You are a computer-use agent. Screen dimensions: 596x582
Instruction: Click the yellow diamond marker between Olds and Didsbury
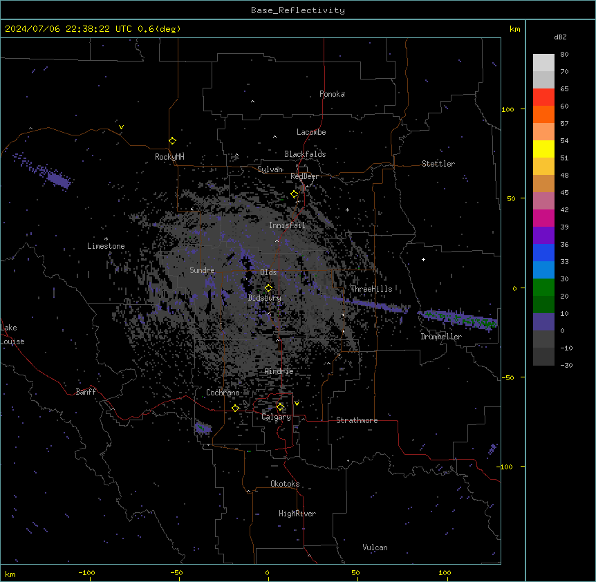click(x=269, y=288)
